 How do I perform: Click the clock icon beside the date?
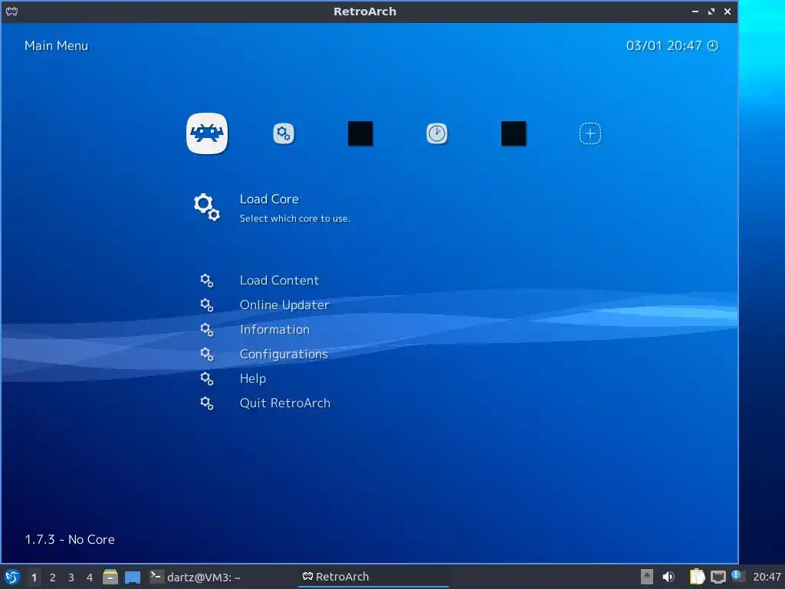pos(712,45)
